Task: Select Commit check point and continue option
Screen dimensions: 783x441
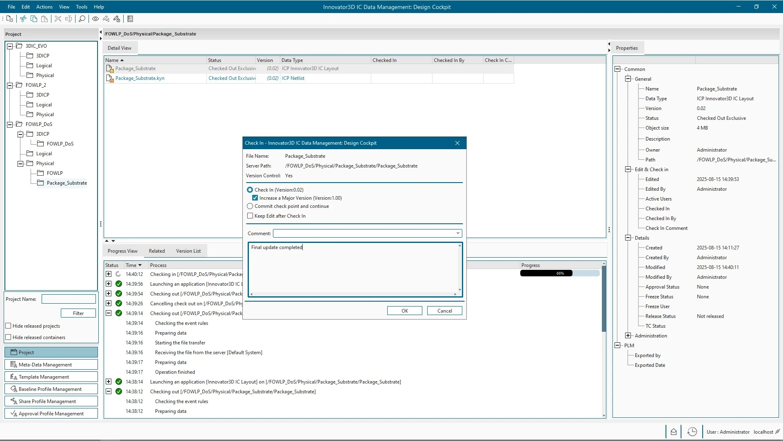Action: 250,206
